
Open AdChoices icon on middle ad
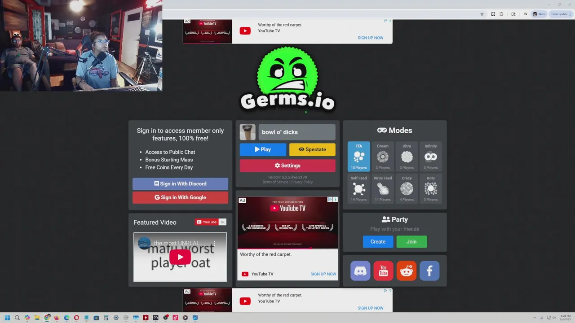click(330, 200)
